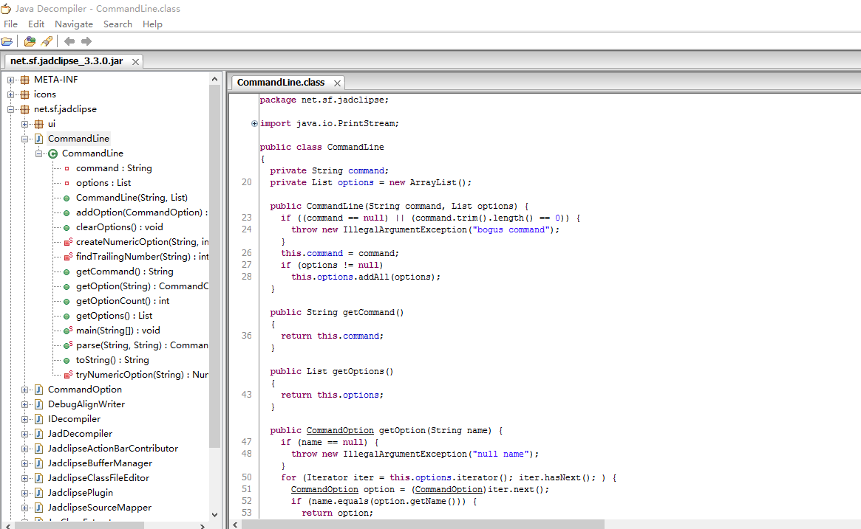Click the Forward navigation arrow
Screen dimensions: 861x529
pyautogui.click(x=86, y=41)
